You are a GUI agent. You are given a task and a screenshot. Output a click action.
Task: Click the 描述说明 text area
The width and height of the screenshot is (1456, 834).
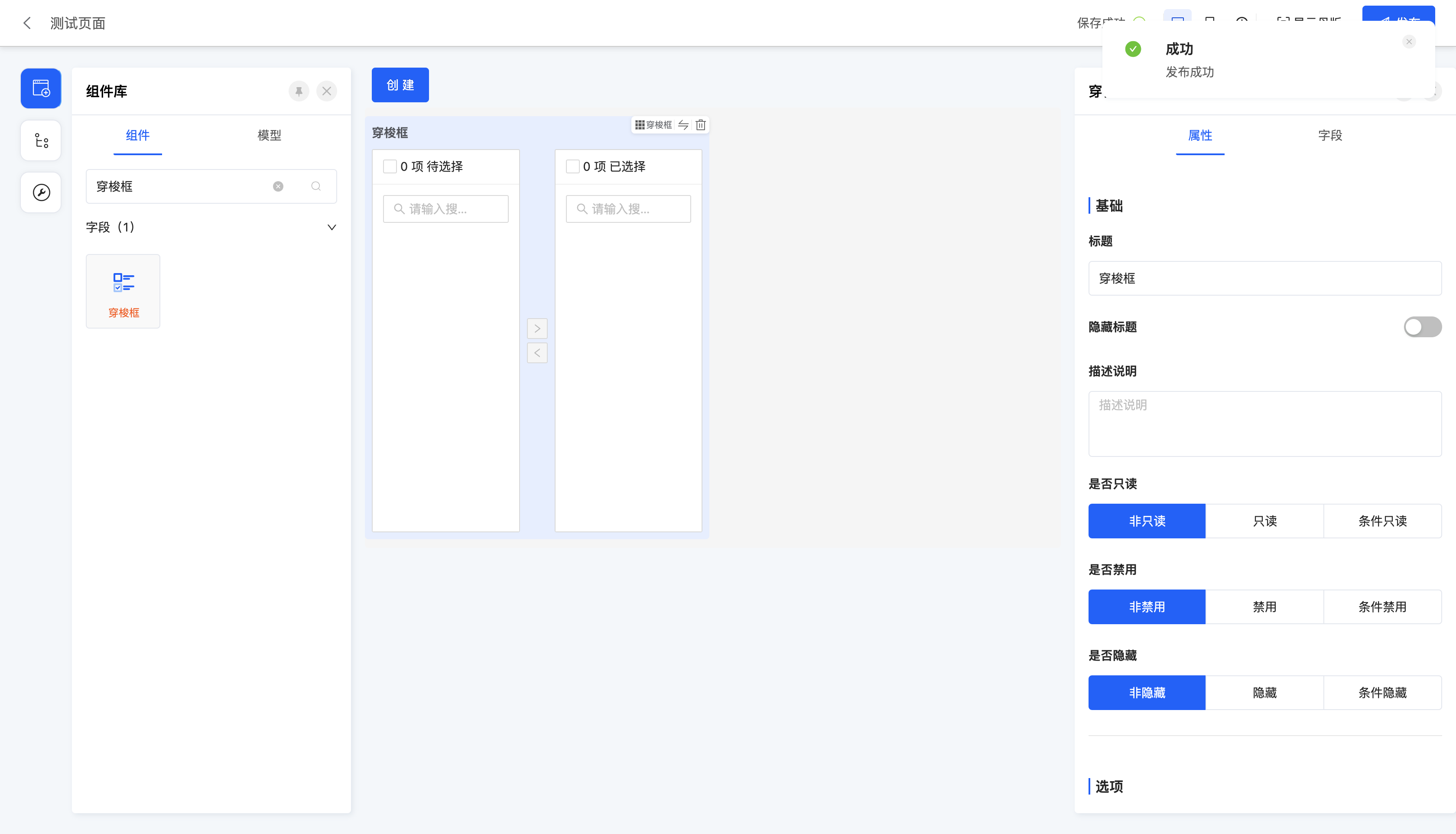click(1265, 424)
